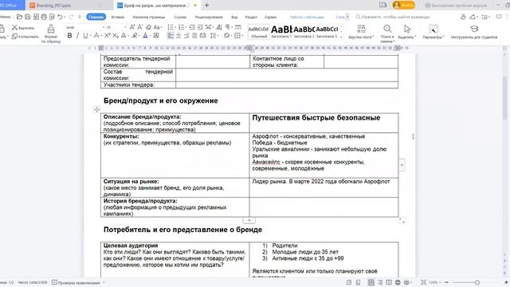Apply numbered list
510x287 pixels.
(182, 27)
